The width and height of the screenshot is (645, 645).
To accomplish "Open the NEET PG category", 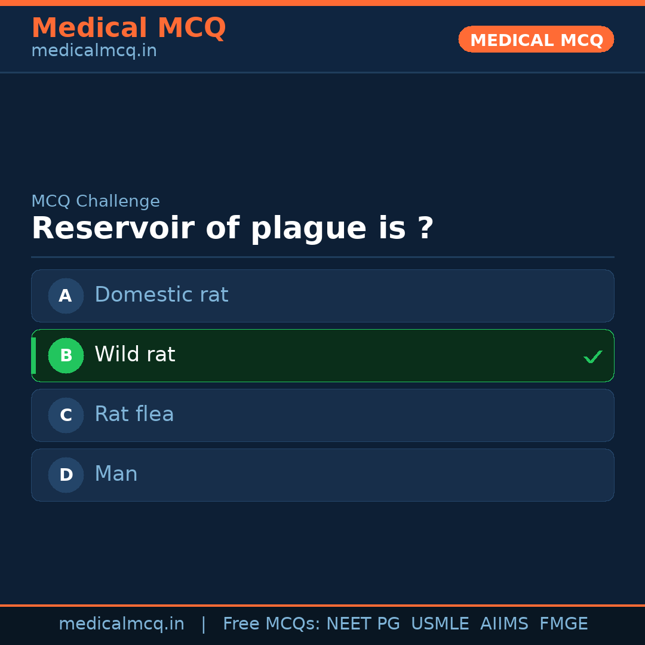I will [363, 623].
